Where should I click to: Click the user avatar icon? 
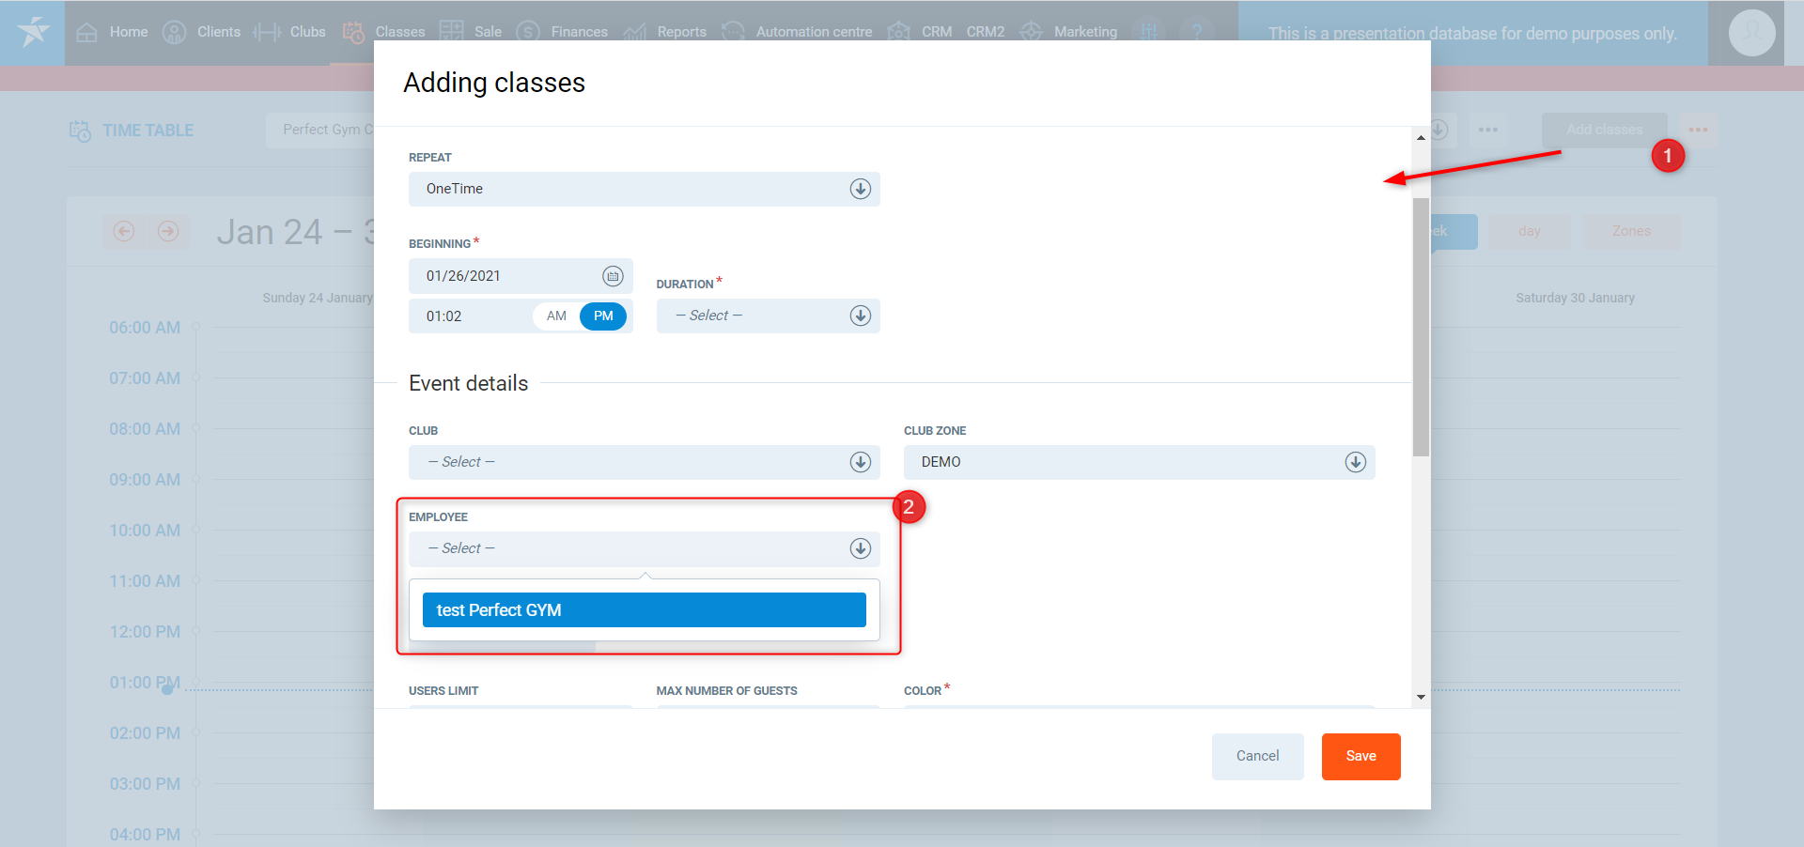click(x=1751, y=33)
